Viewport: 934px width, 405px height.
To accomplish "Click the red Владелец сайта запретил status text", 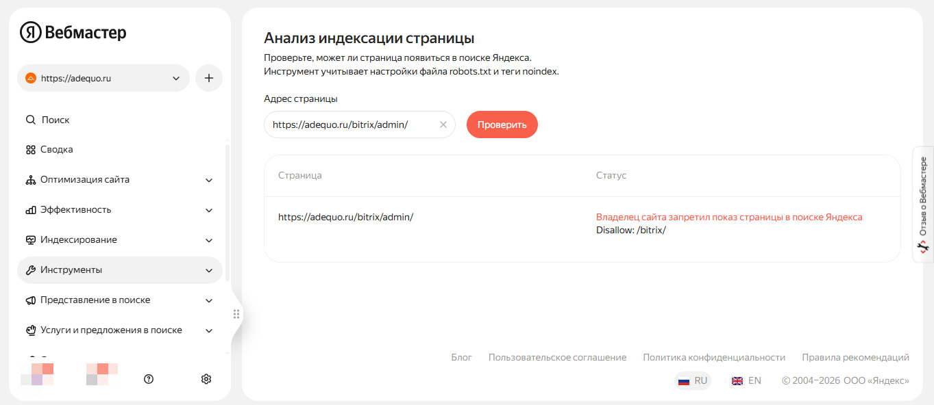I will point(729,217).
